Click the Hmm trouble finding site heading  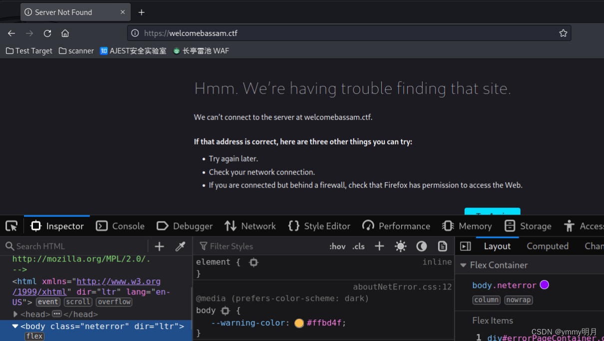pyautogui.click(x=353, y=88)
